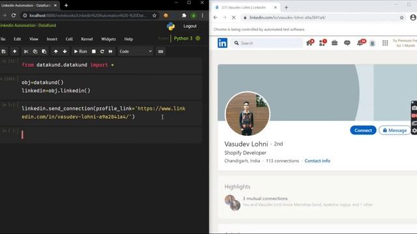This screenshot has height=234, width=417.
Task: Open extensions puzzle icon in left browser
Action: pos(184,16)
